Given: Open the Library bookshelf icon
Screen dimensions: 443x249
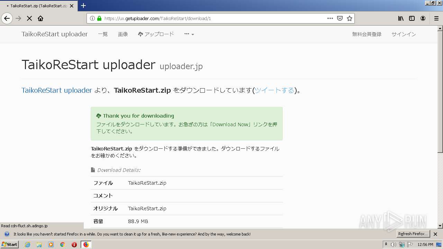Looking at the screenshot, I should click(x=401, y=18).
